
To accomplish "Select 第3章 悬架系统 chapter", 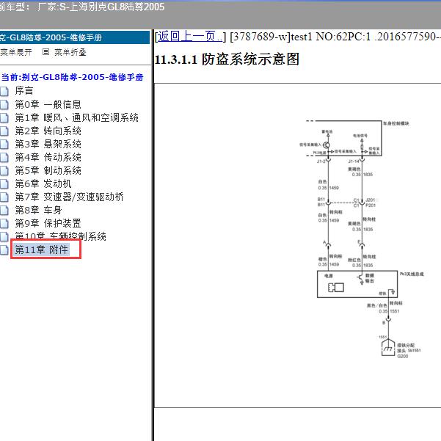I will [x=48, y=144].
